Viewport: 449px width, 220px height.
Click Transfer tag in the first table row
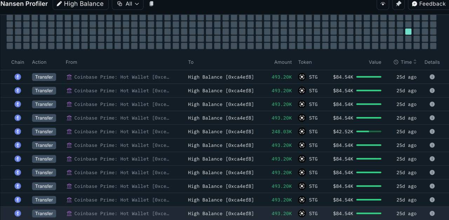[44, 77]
